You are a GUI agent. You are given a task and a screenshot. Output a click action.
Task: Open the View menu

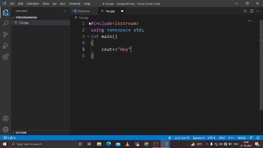pyautogui.click(x=46, y=4)
